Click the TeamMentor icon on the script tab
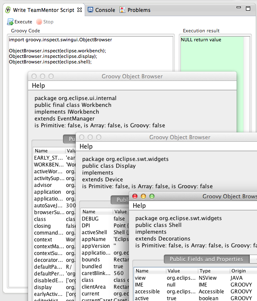The width and height of the screenshot is (257, 301). tap(7, 10)
